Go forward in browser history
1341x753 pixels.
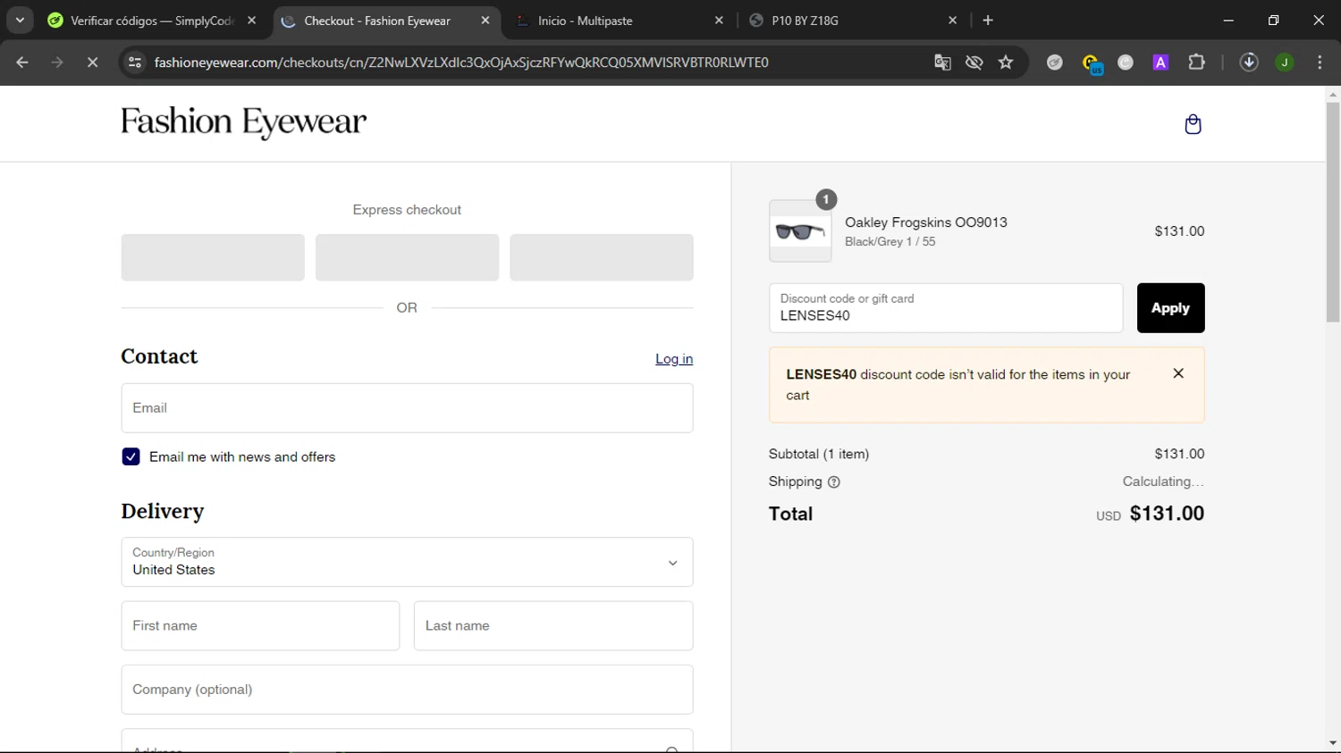coord(57,63)
